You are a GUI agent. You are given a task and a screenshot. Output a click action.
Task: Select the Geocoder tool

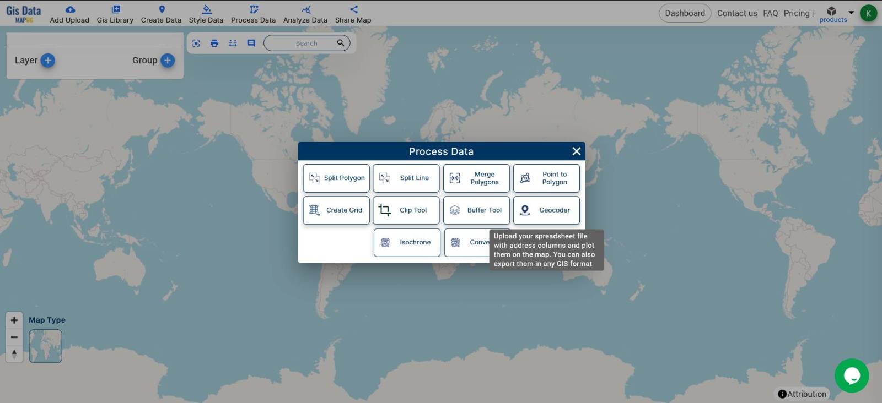pos(546,210)
